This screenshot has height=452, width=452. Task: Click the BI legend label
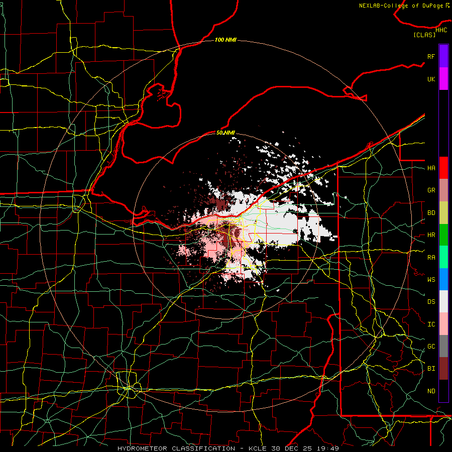click(x=431, y=369)
